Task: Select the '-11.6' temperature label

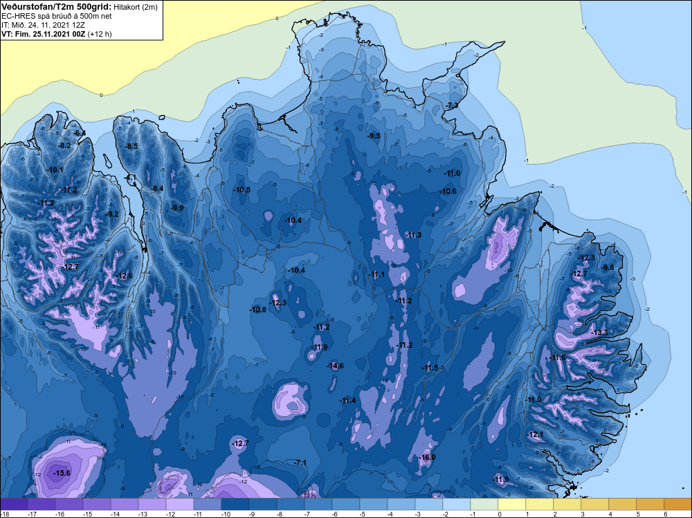Action: pyautogui.click(x=557, y=357)
